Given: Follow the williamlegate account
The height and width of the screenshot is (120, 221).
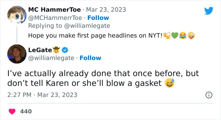Looking at the screenshot, I should (x=90, y=58).
